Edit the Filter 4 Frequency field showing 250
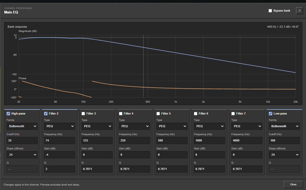Viewport: 306px width, 190px height. [135, 140]
